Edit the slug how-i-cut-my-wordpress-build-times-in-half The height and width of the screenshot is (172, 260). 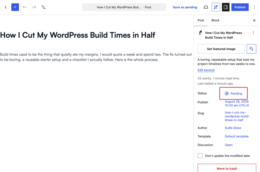point(237,116)
